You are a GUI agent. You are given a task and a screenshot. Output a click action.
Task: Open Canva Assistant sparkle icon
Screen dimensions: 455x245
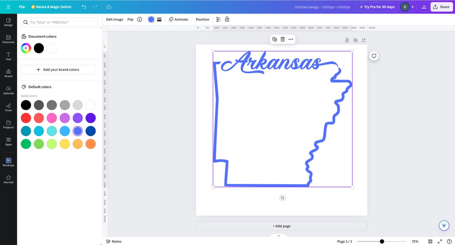point(443,225)
